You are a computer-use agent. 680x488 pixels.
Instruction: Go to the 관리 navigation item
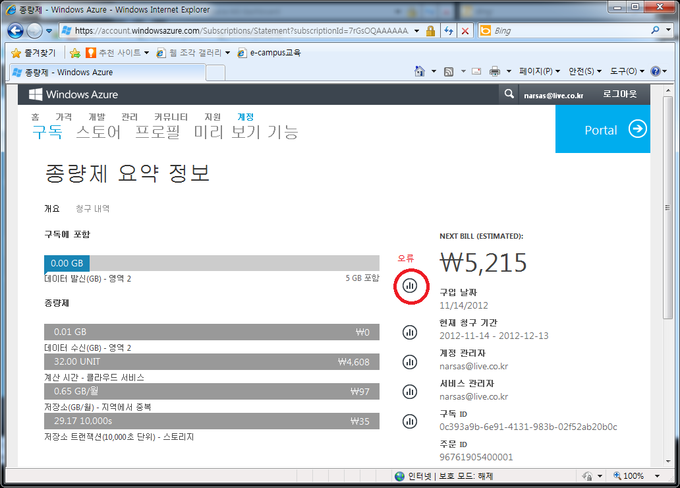(x=129, y=117)
